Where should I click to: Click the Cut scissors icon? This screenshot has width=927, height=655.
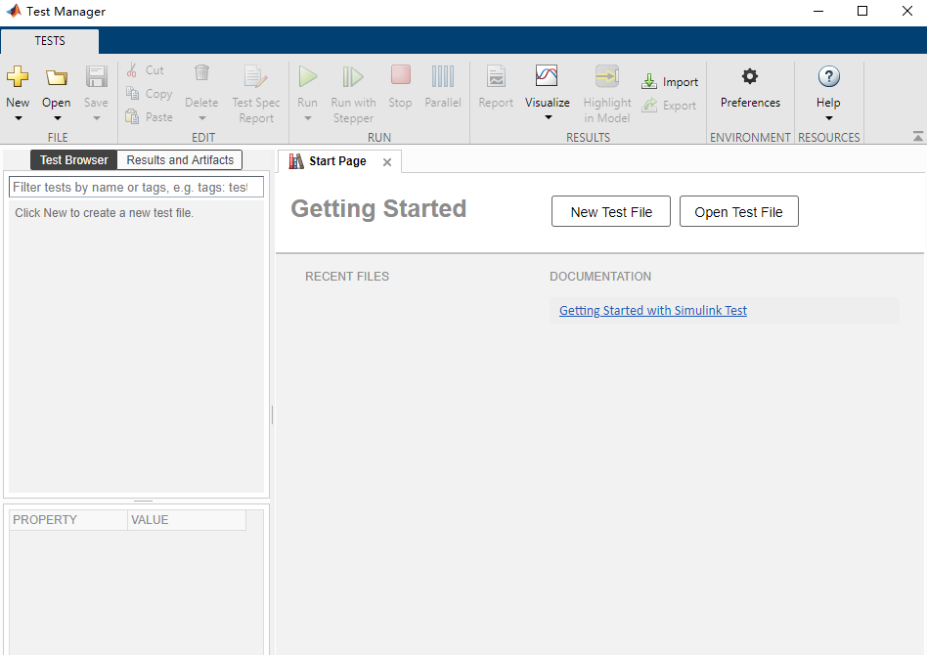(132, 69)
